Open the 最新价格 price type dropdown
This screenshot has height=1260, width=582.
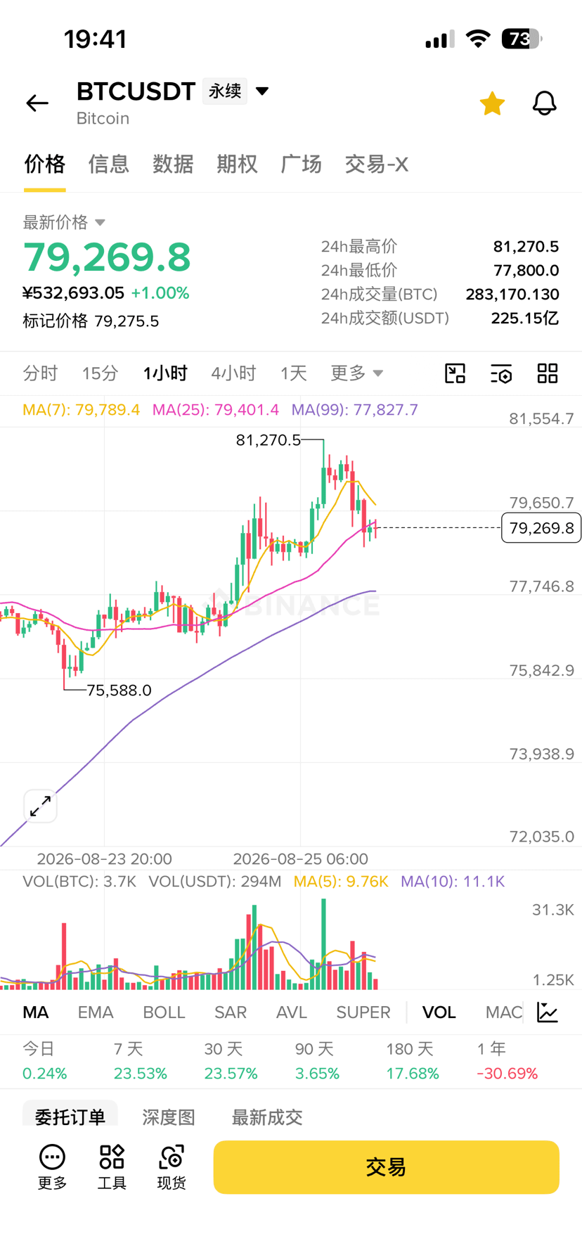coord(64,222)
